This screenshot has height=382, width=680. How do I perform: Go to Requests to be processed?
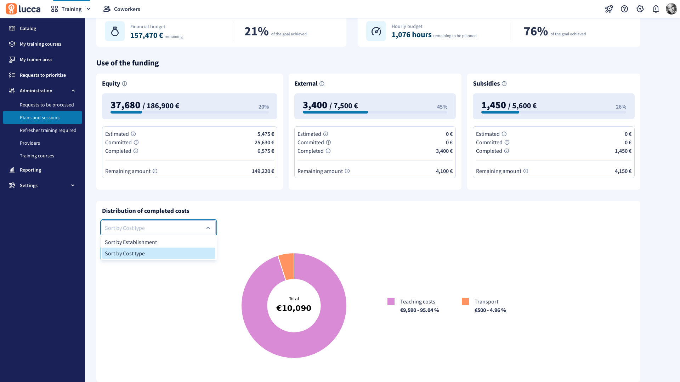(x=47, y=105)
